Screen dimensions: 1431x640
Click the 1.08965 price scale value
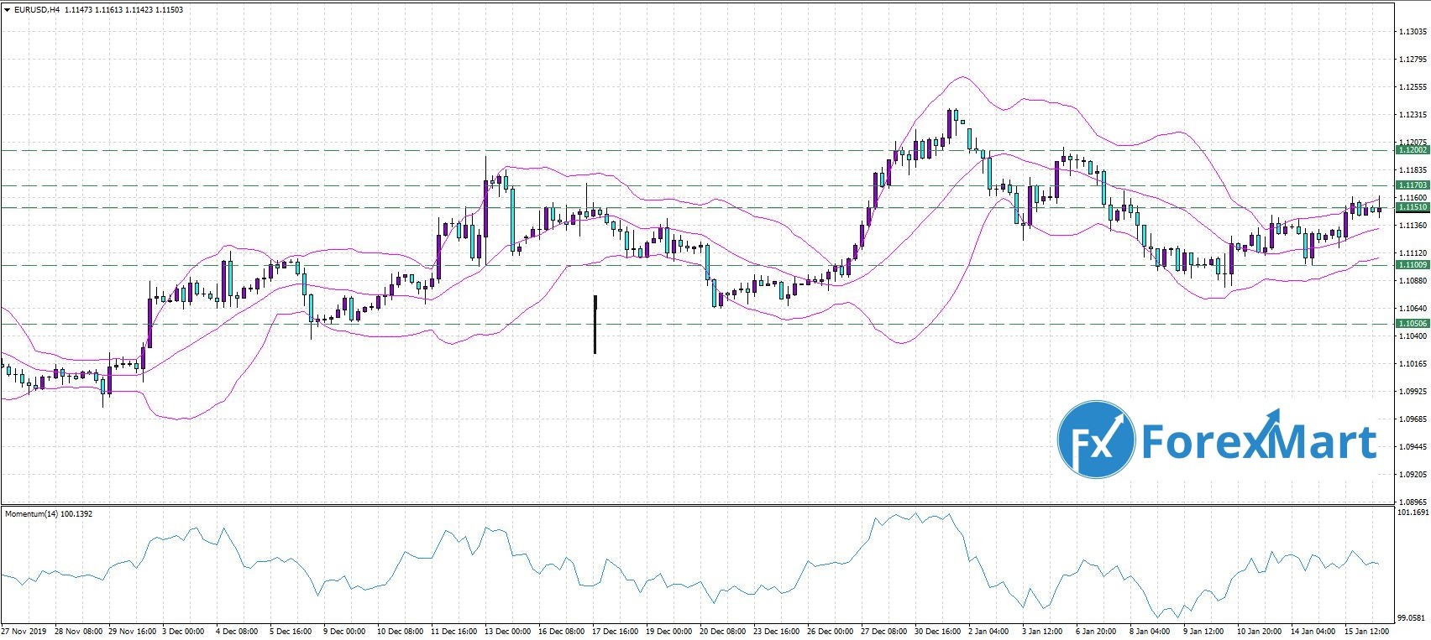[1412, 502]
